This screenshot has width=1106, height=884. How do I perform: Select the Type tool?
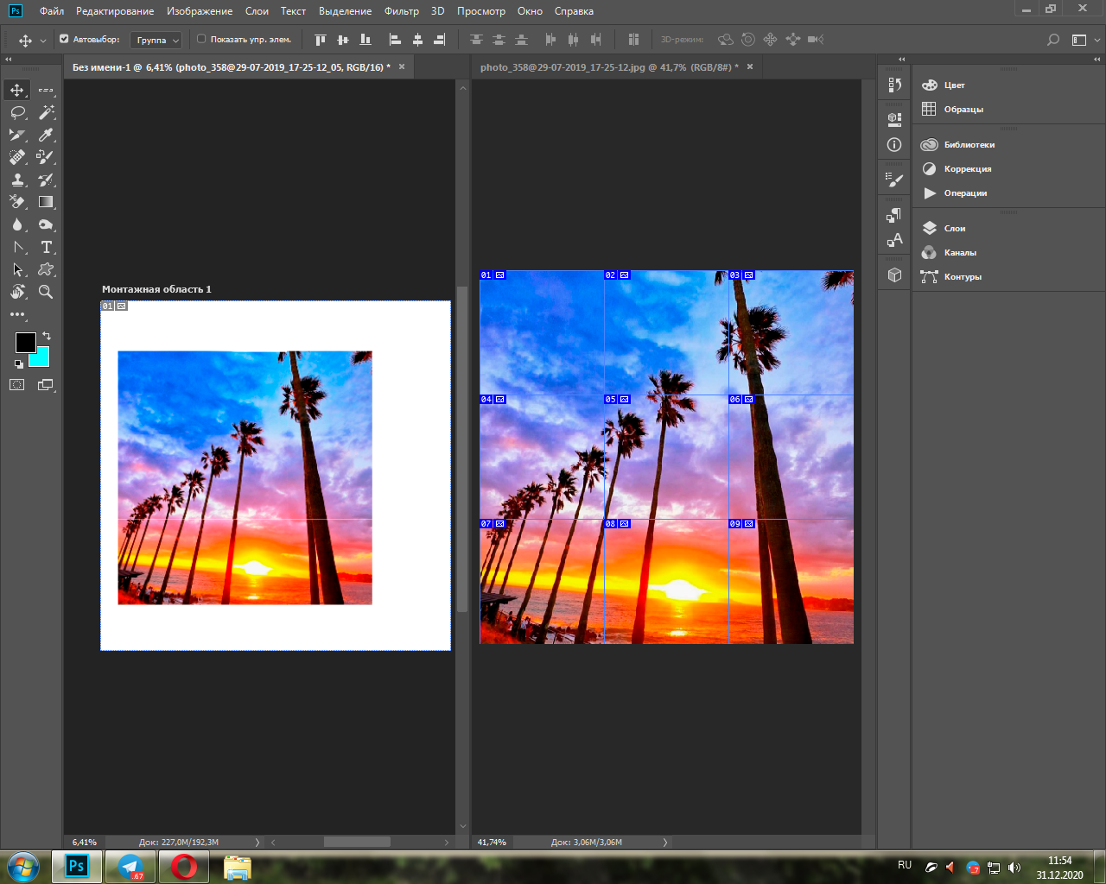[46, 247]
